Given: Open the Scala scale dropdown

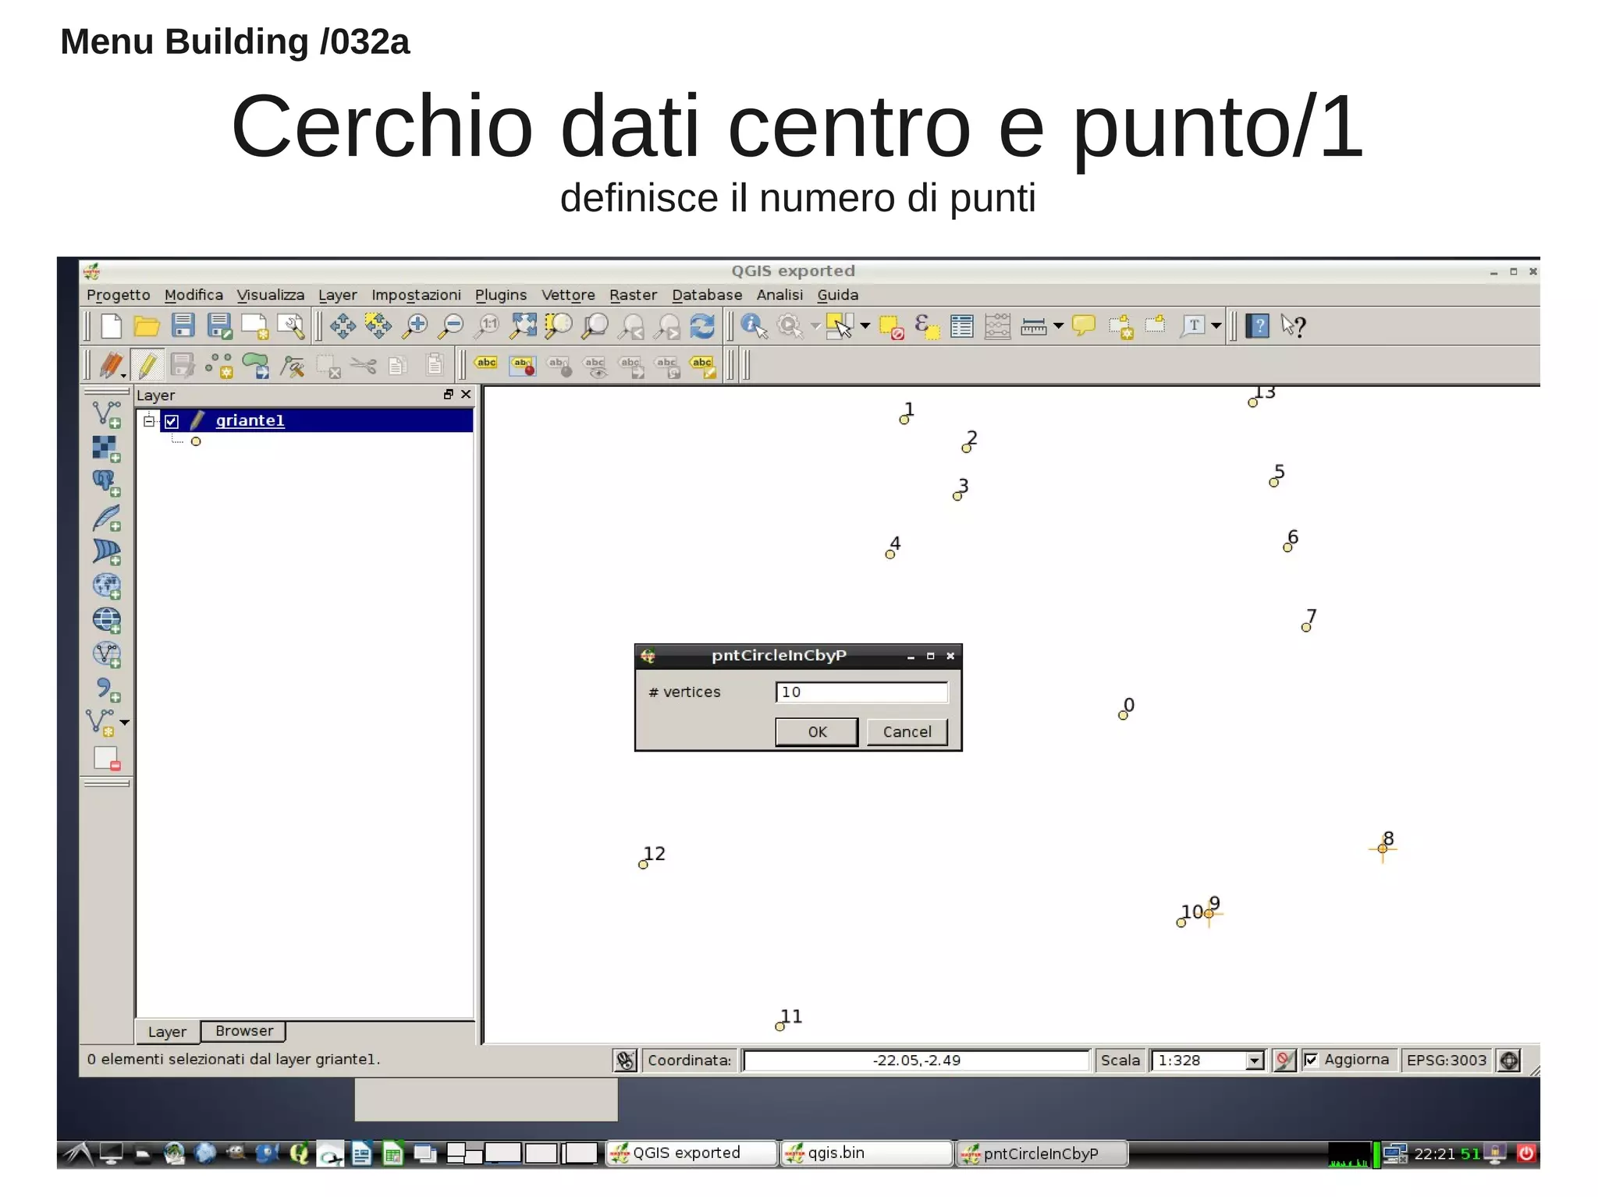Looking at the screenshot, I should [1254, 1061].
